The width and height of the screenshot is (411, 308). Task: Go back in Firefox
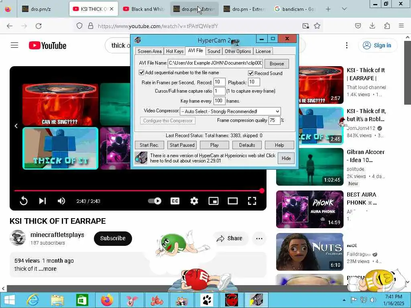[10, 26]
